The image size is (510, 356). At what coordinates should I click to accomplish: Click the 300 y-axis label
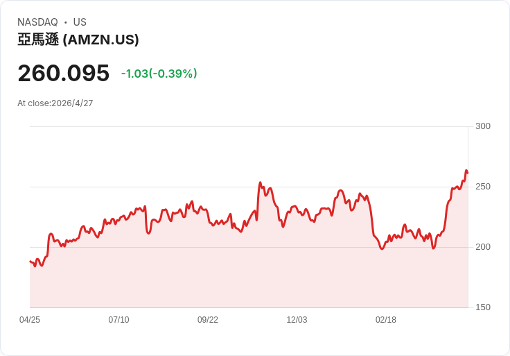point(483,126)
